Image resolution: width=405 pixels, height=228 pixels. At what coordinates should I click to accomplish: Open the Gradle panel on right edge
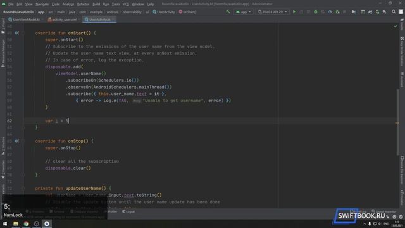coord(402,25)
